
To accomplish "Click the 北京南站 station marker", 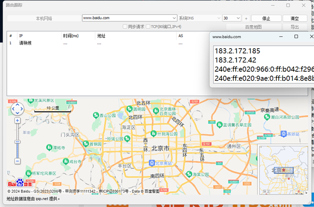I will pos(152,163).
